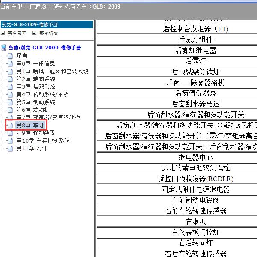This screenshot has width=257, height=257.
Task: Select the 后窗清洗器泵 row
Action: pos(177,93)
